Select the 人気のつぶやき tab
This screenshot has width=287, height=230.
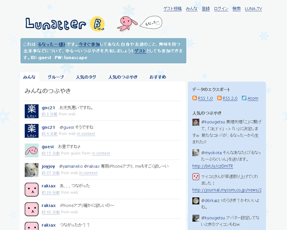pos(123,77)
